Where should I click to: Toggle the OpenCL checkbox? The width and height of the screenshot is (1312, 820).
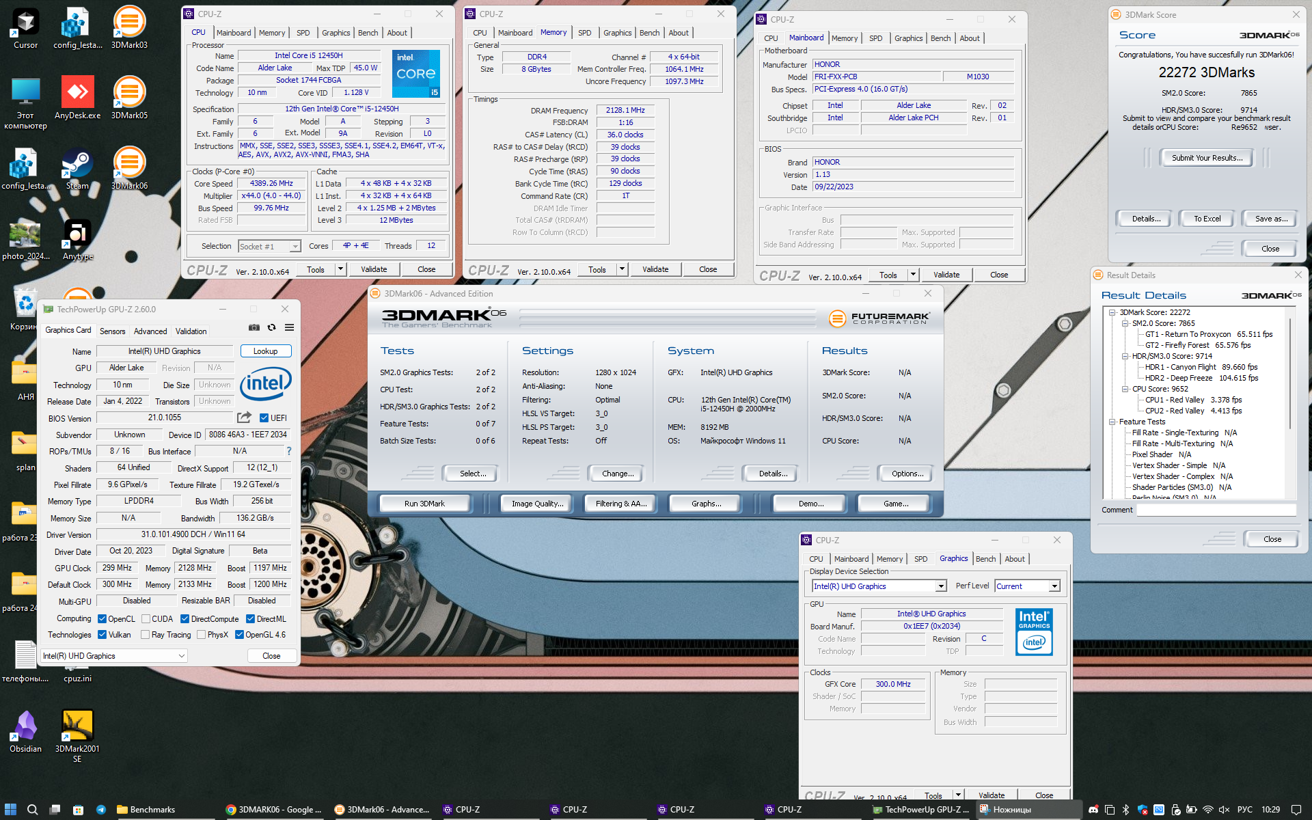pyautogui.click(x=102, y=618)
